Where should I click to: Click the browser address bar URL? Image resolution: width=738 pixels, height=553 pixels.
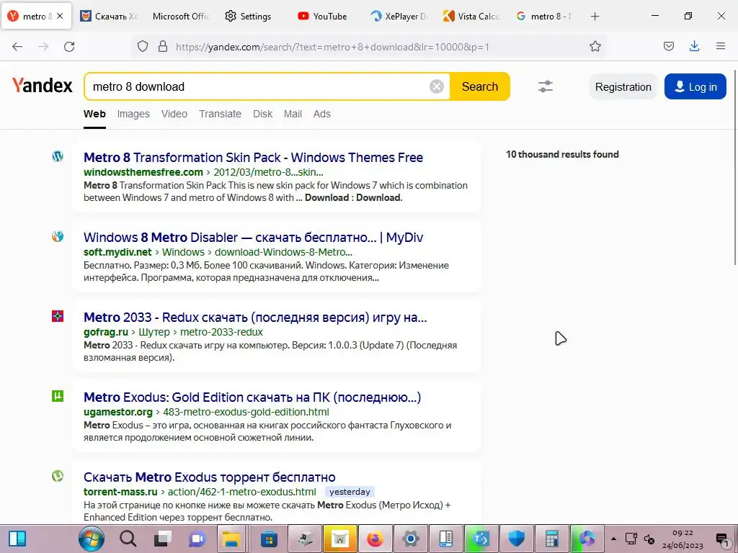click(332, 47)
